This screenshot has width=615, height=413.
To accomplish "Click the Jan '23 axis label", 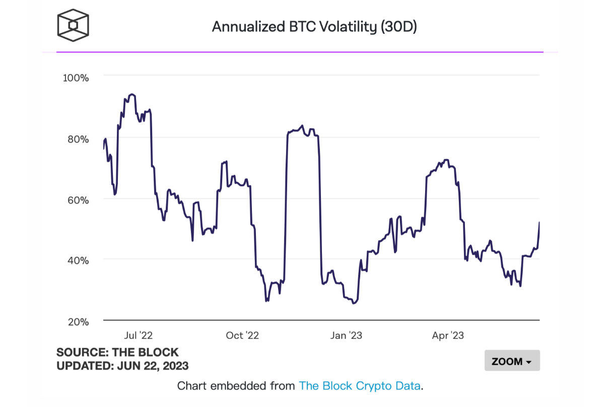I will 347,335.
